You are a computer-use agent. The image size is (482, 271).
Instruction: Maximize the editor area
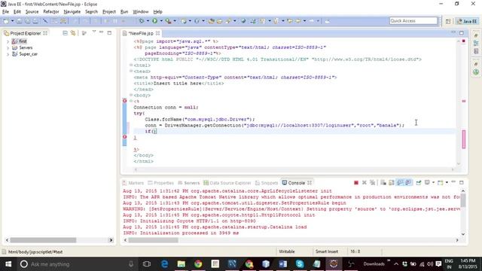click(x=462, y=32)
